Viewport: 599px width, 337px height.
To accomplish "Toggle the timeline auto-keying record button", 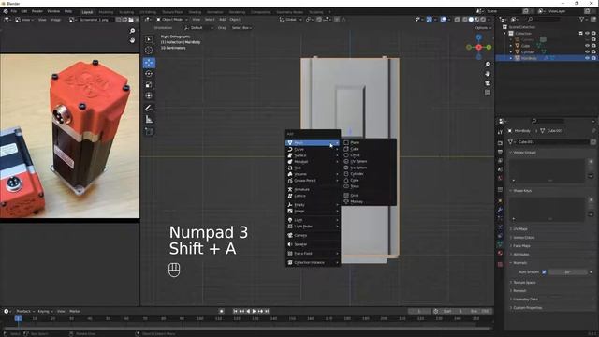I will coord(221,311).
